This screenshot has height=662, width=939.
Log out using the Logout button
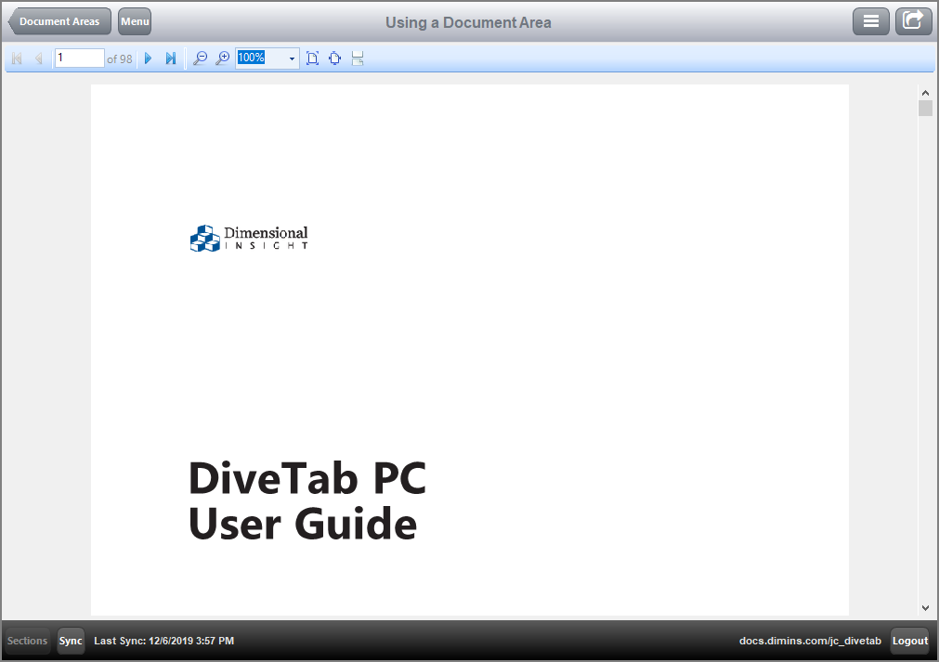point(909,641)
